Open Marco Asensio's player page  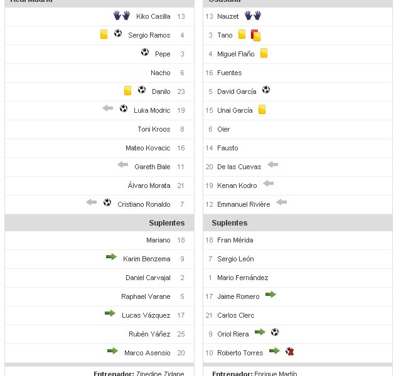coord(147,353)
